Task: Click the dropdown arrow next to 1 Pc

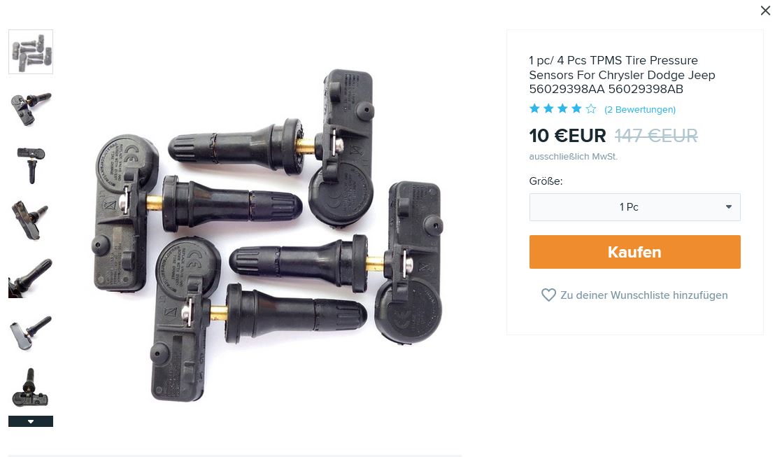Action: 729,207
